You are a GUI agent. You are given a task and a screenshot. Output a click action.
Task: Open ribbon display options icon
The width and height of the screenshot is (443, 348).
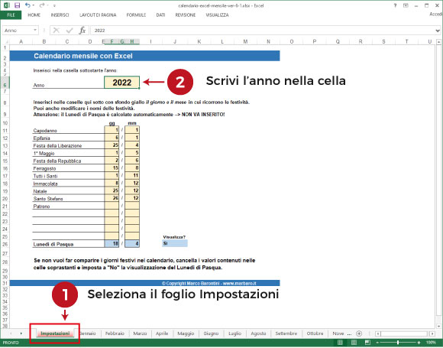point(406,5)
